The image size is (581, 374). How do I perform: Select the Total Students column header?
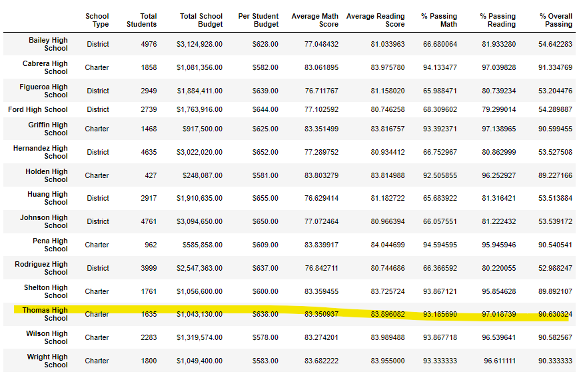(141, 20)
